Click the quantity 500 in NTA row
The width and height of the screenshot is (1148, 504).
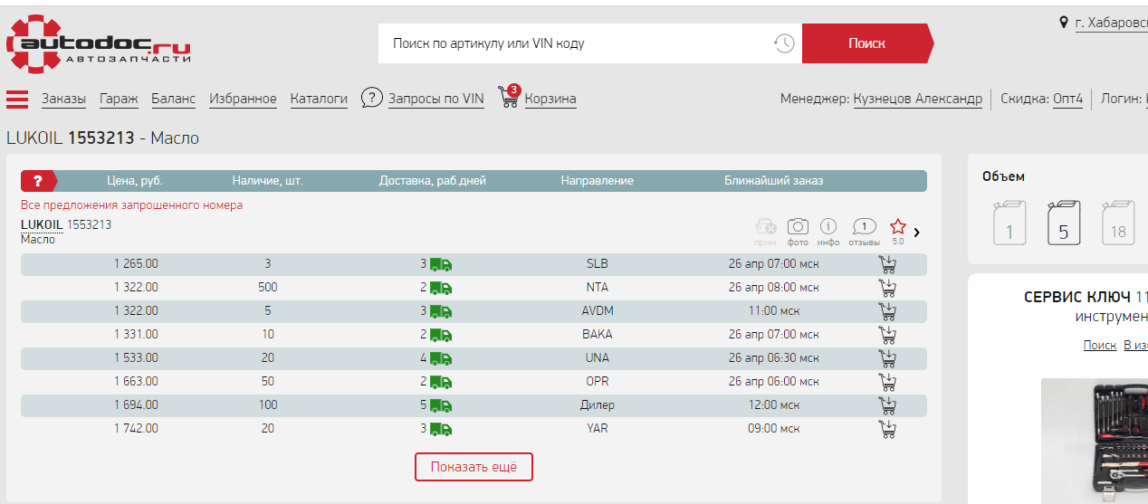[268, 288]
